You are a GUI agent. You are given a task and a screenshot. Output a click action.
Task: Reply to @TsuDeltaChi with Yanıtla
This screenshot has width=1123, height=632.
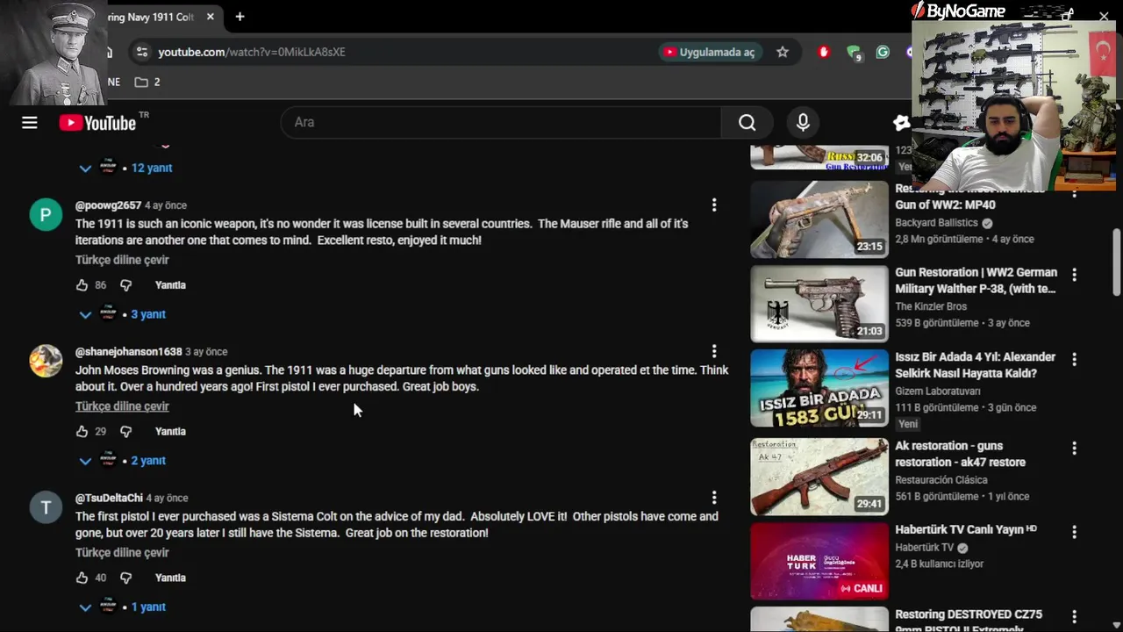pyautogui.click(x=170, y=578)
